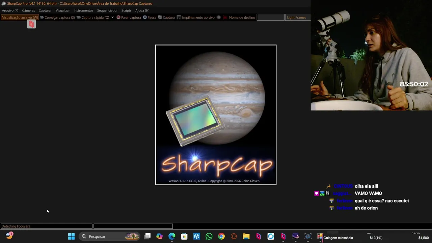
Task: Toggle Empilhamento ao vivo
Action: pos(196,18)
